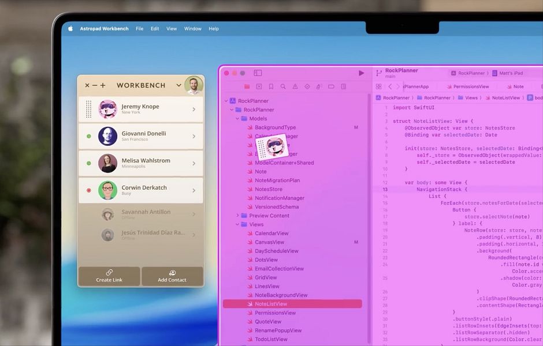The height and width of the screenshot is (346, 543).
Task: Open the Xcode related items grid icon
Action: 378,86
